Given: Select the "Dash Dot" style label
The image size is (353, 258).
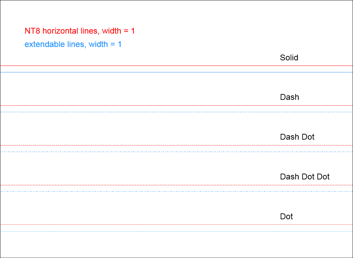Looking at the screenshot, I should 297,137.
